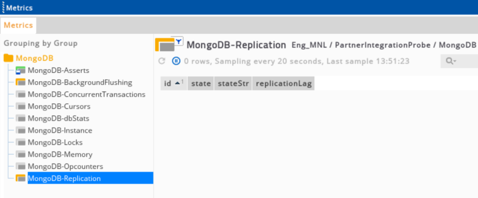Open the MongoDB-Opcounters dataview
The width and height of the screenshot is (478, 198).
tap(65, 167)
